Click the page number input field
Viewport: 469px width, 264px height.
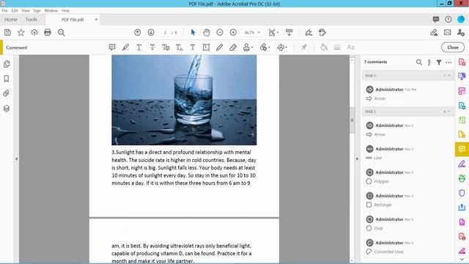tap(165, 32)
